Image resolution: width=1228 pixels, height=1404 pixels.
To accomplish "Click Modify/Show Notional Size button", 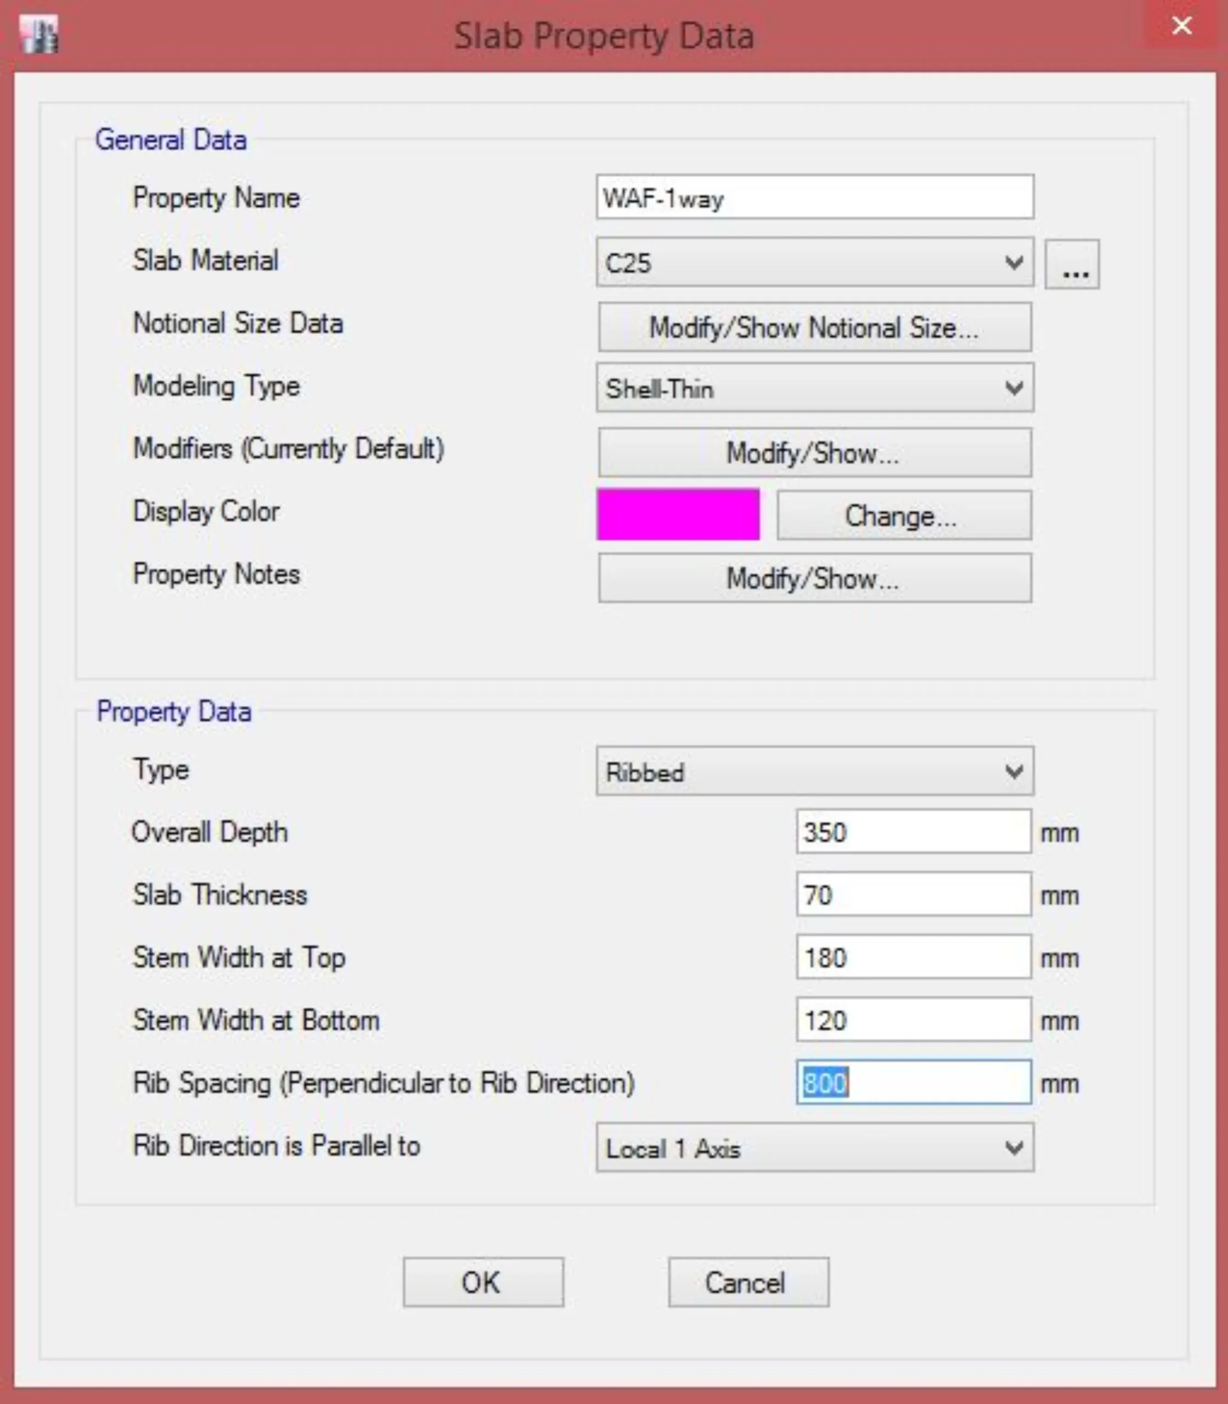I will 814,327.
